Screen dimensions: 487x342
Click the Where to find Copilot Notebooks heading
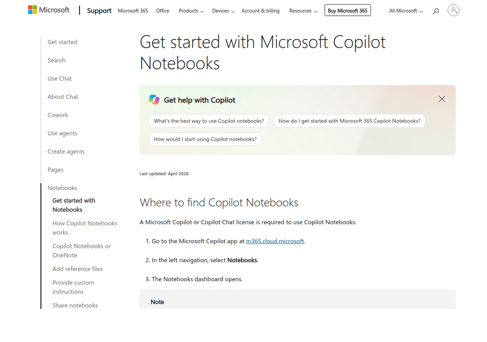[x=219, y=203]
